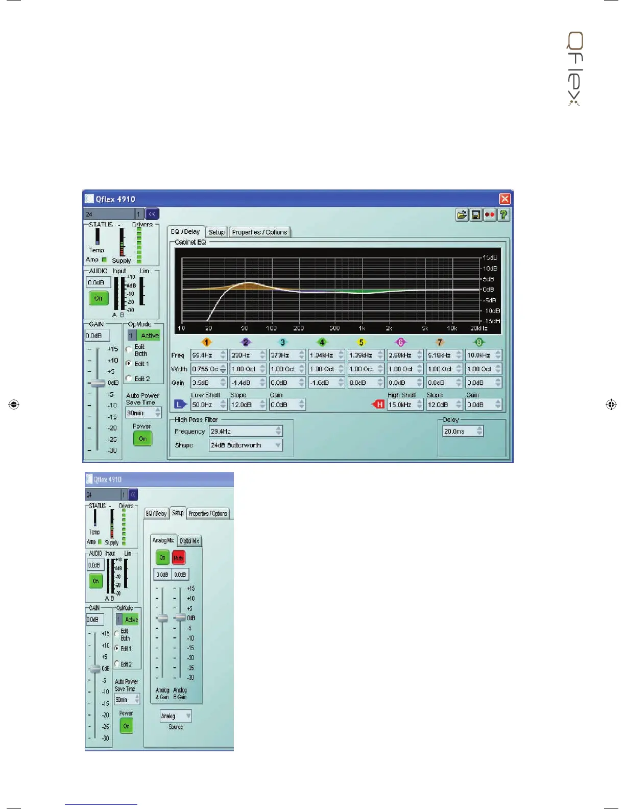Select EQ band 8 dark green marker
Image resolution: width=625 pixels, height=809 pixels.
click(x=479, y=342)
